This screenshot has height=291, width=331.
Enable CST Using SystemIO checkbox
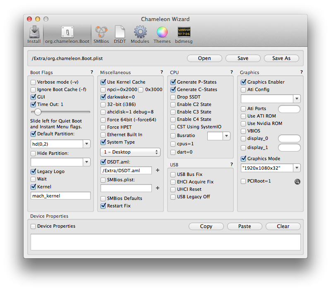pyautogui.click(x=173, y=127)
